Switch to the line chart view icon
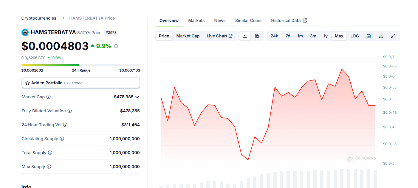The width and height of the screenshot is (418, 188). point(245,36)
